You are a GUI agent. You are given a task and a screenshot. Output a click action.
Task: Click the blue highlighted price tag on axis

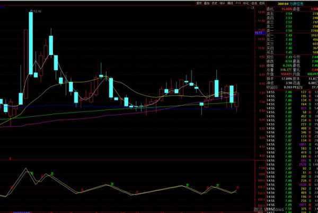(x=259, y=33)
